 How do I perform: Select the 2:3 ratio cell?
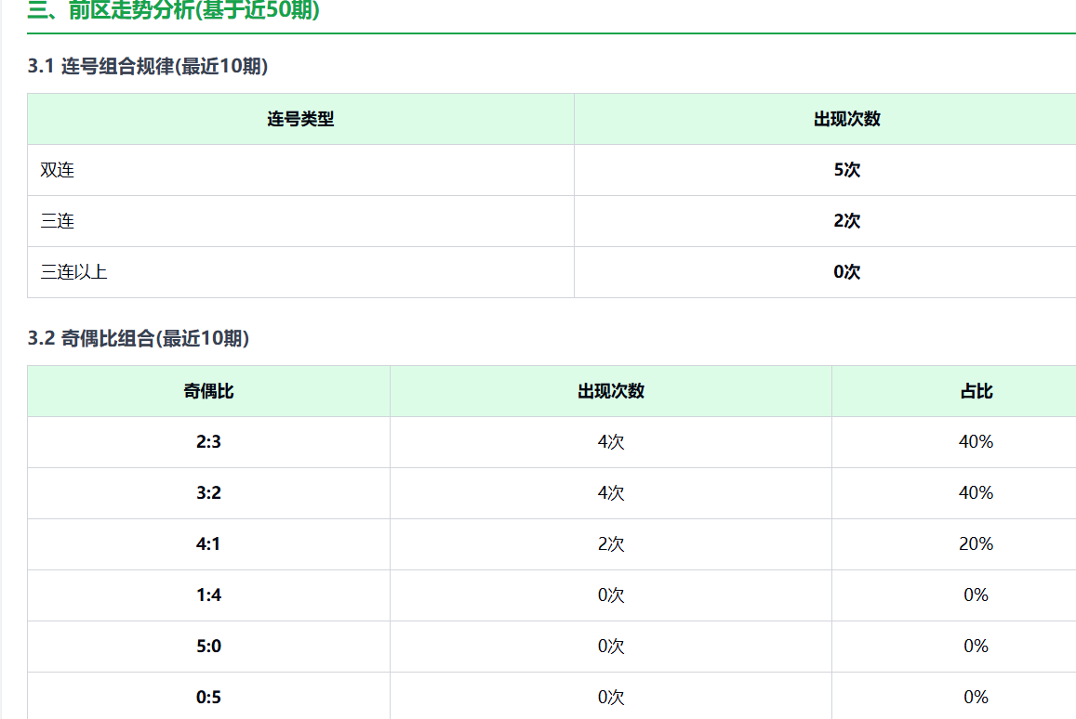[208, 442]
